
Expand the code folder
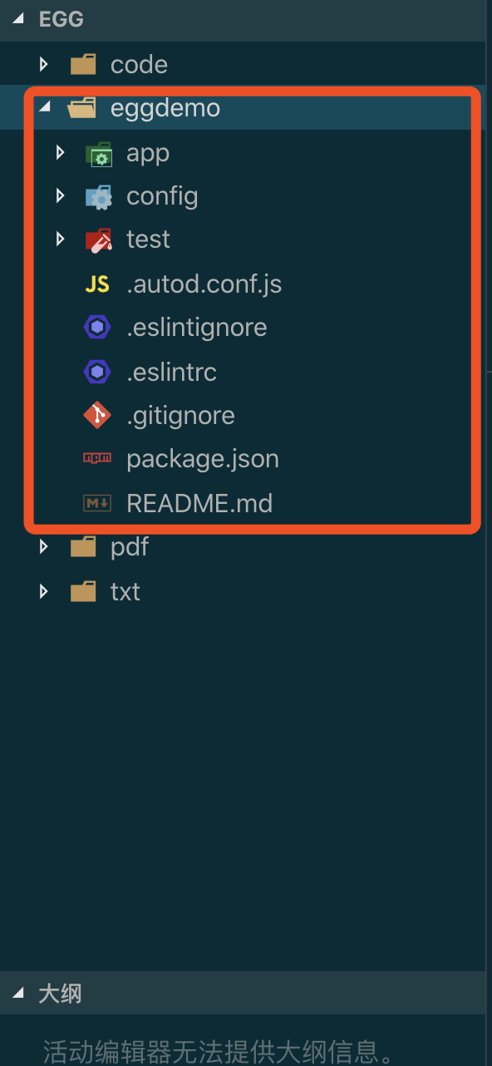(42, 64)
